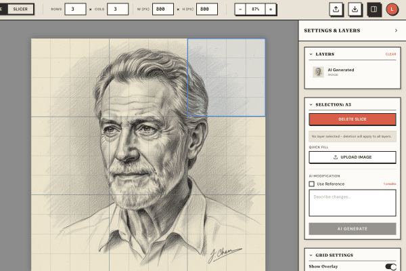
Task: Open the user avatar L menu
Action: 392,9
